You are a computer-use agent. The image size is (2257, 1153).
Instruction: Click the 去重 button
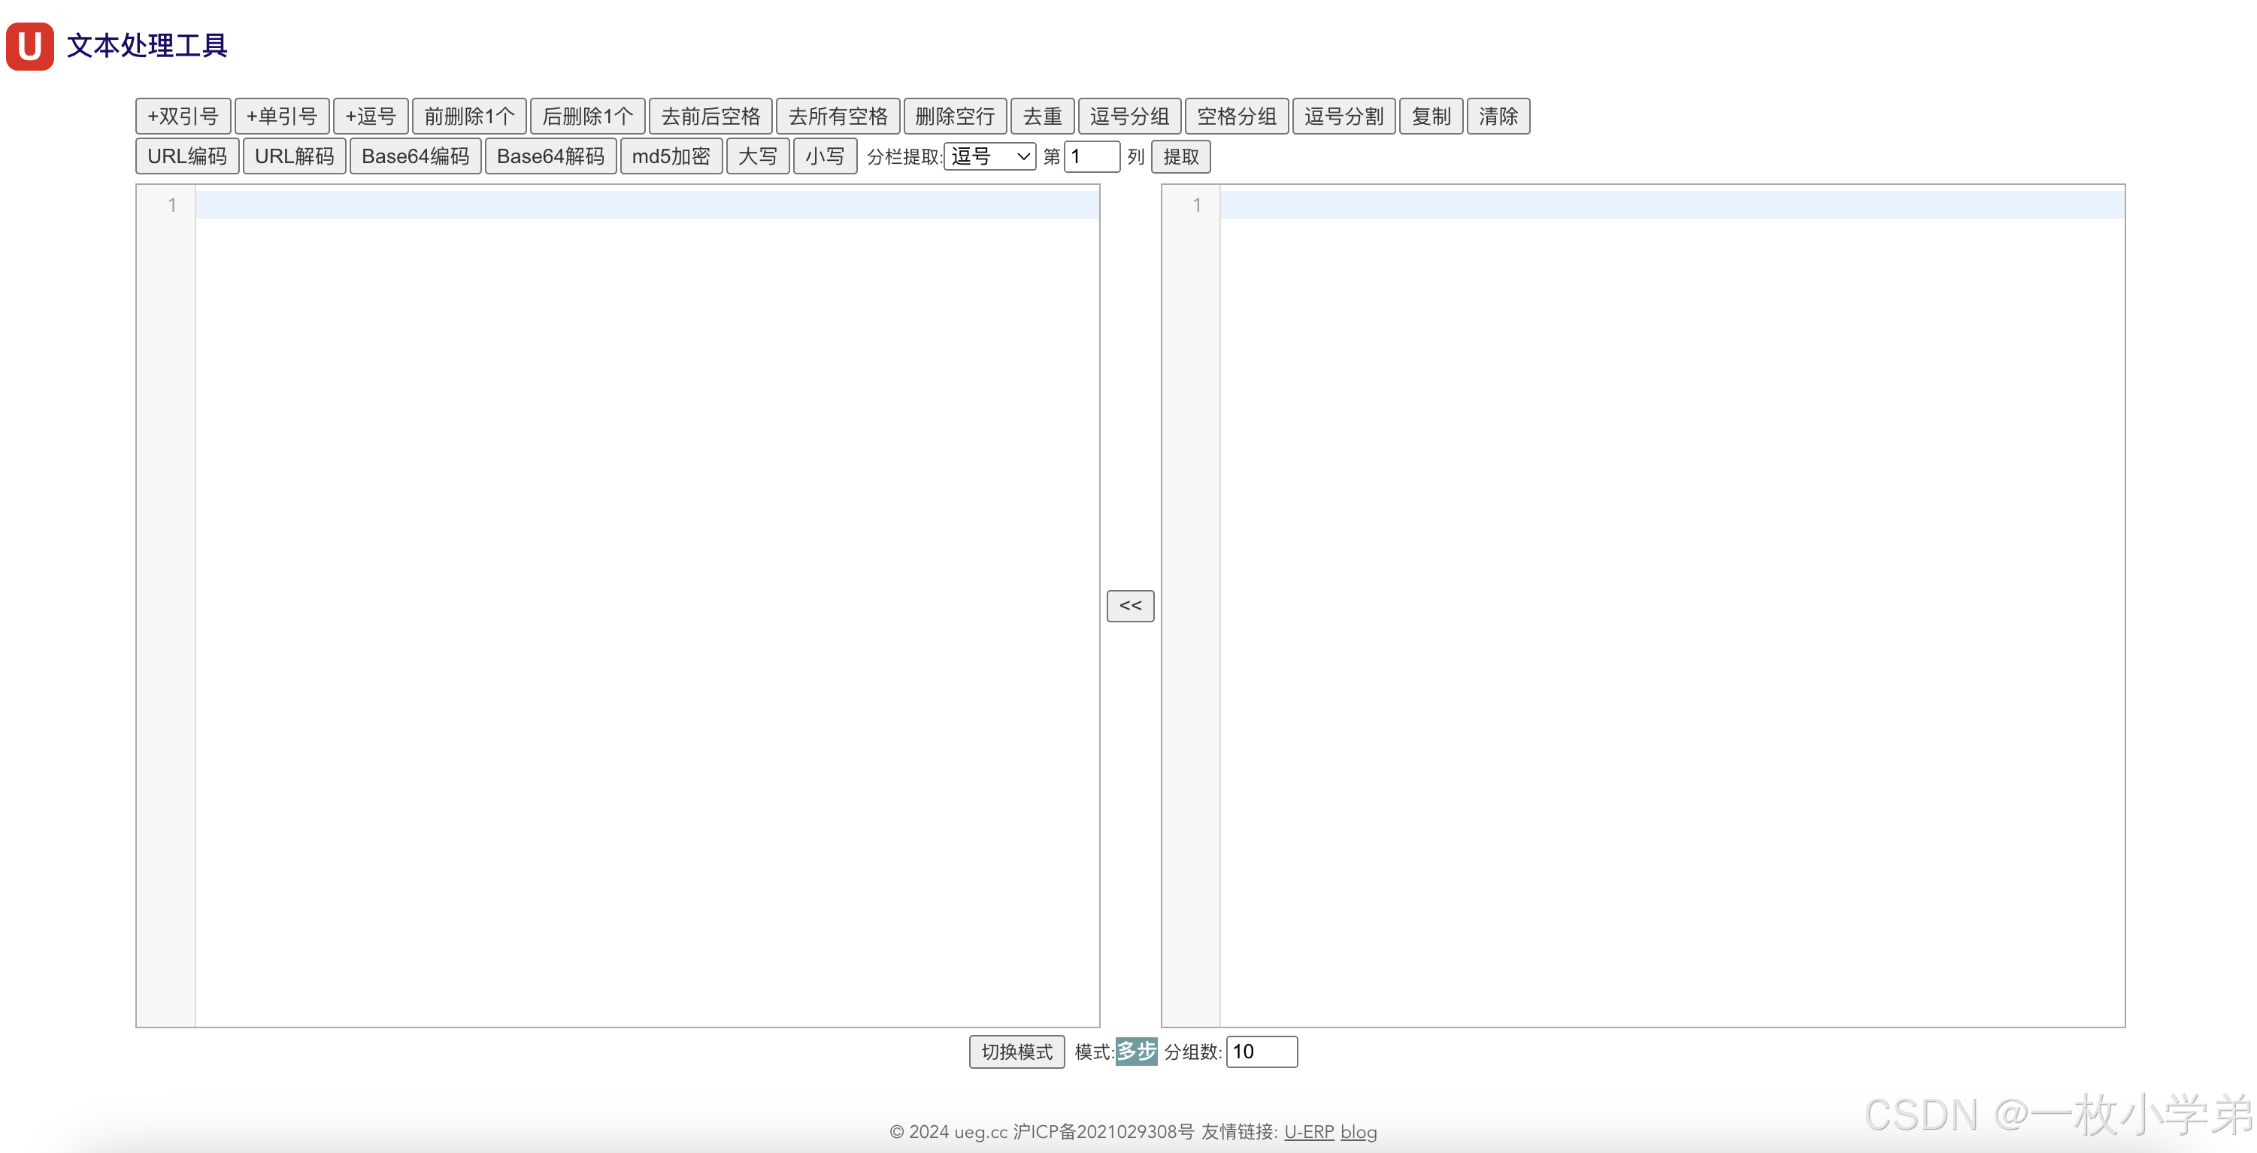click(1042, 117)
